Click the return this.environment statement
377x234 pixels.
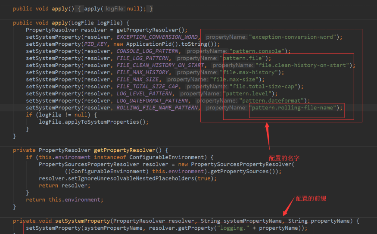tap(65, 200)
